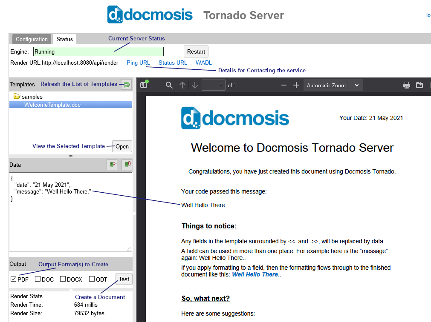Click the Tornado Server title text

(x=243, y=15)
